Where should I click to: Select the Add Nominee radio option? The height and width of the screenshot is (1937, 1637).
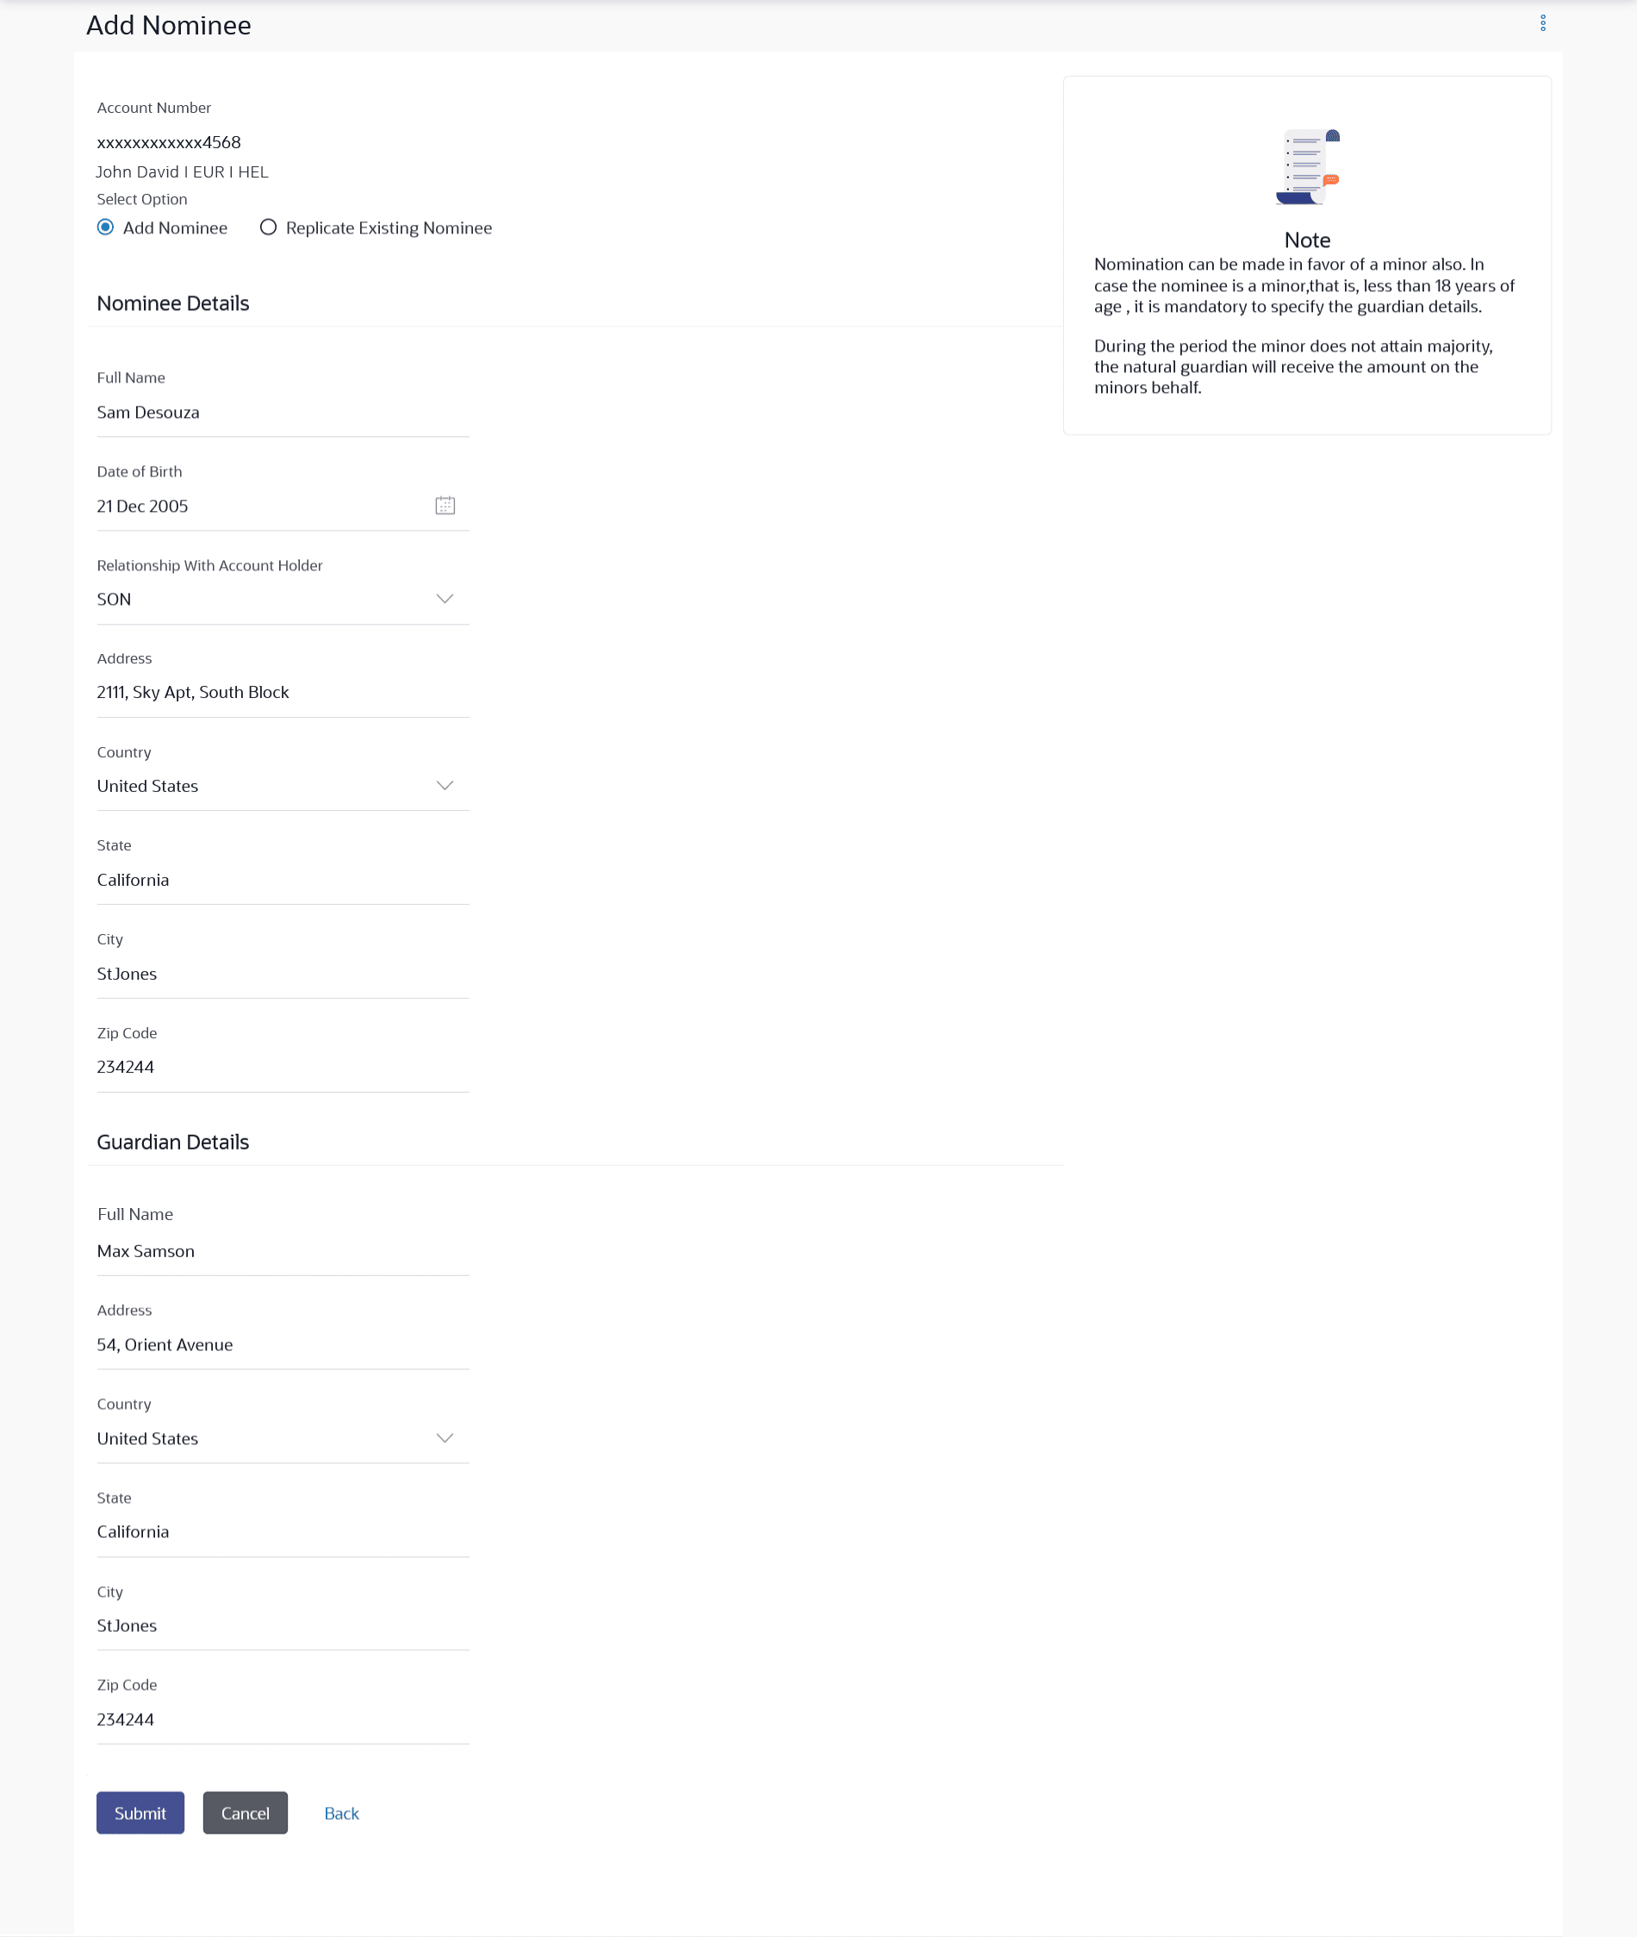coord(106,227)
